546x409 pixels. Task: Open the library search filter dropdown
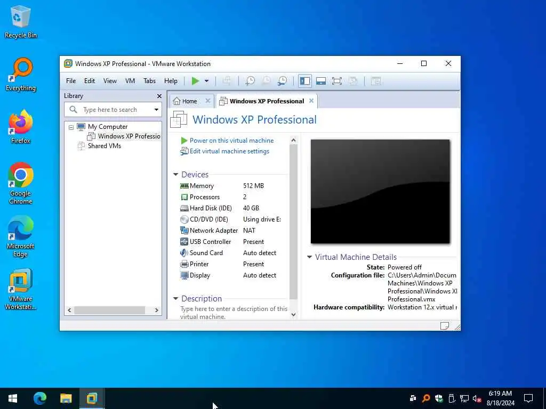click(156, 110)
